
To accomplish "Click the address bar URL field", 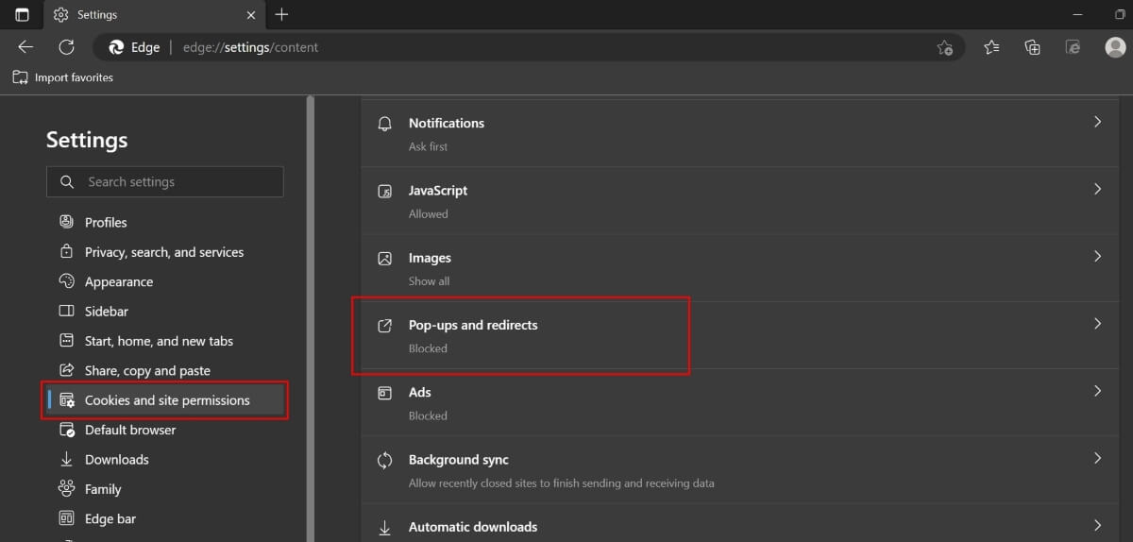I will pos(529,47).
